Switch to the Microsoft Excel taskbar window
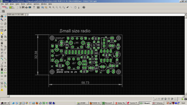 [x=108, y=103]
